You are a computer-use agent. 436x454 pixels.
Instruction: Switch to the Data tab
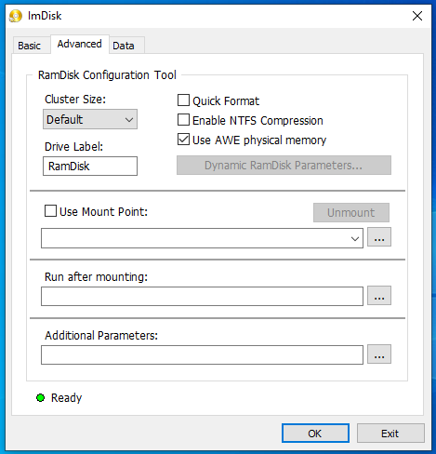pyautogui.click(x=124, y=46)
